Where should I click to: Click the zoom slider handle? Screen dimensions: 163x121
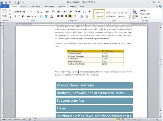pos(148,119)
